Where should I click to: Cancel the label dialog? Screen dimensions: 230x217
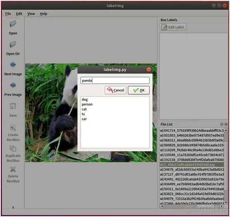116,90
